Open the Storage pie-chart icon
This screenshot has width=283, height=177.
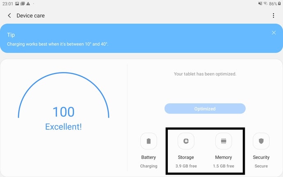click(x=186, y=141)
